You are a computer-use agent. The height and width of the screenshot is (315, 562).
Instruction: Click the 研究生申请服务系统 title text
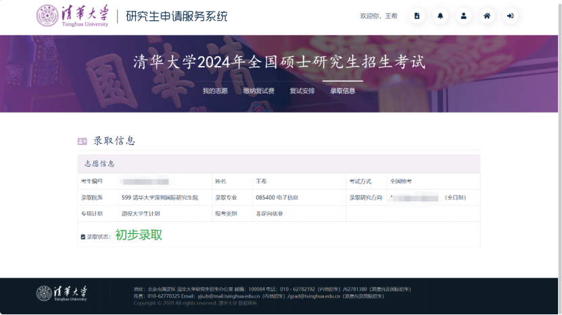[177, 17]
